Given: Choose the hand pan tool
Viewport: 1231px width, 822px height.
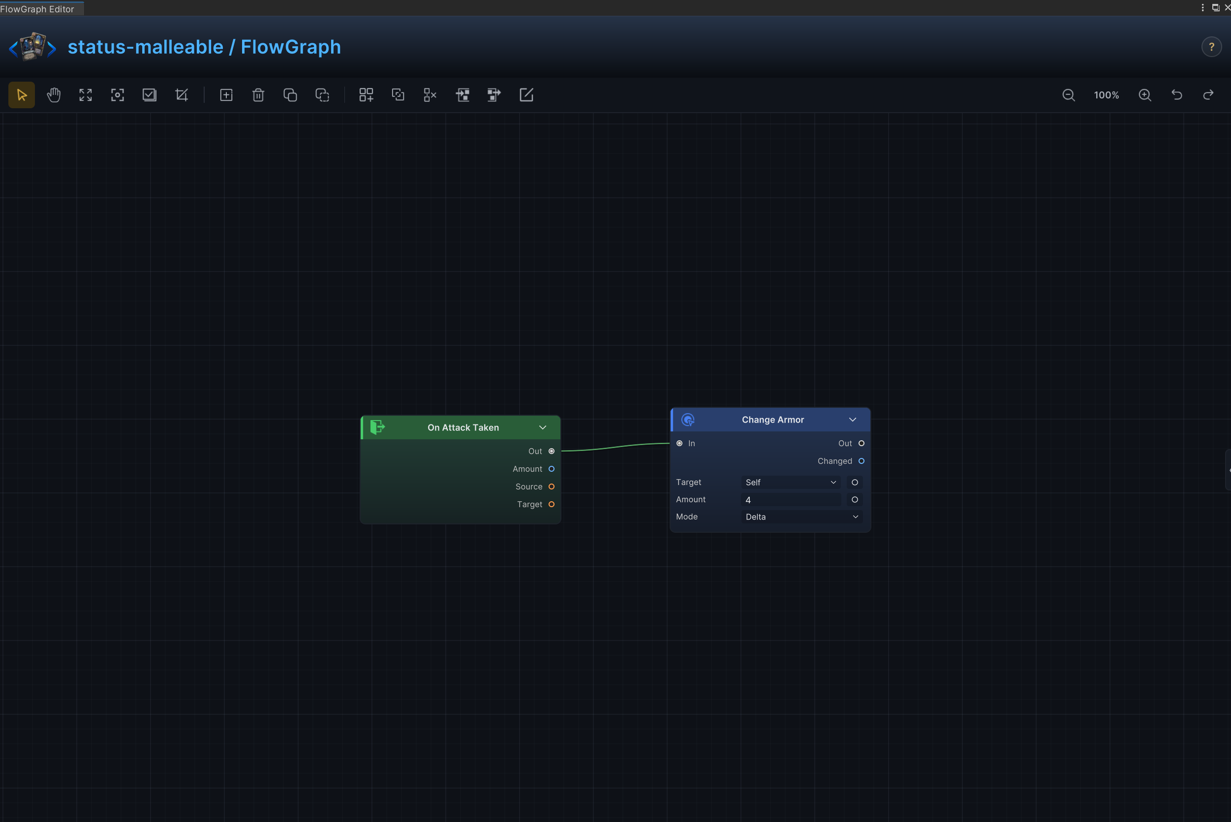Looking at the screenshot, I should coord(54,95).
